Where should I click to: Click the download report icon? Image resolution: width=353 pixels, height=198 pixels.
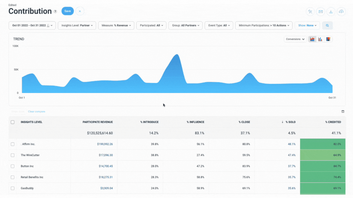pyautogui.click(x=331, y=12)
